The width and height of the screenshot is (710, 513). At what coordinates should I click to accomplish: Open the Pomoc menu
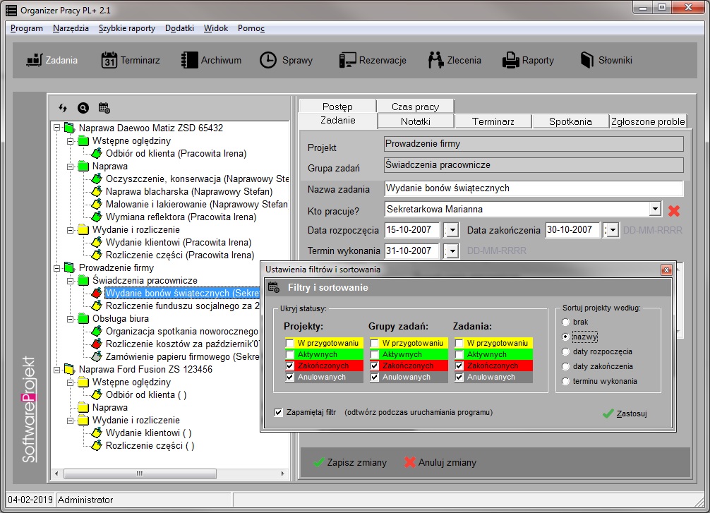tap(251, 28)
